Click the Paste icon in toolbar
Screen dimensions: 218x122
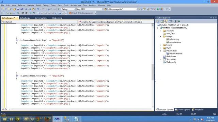33,9
